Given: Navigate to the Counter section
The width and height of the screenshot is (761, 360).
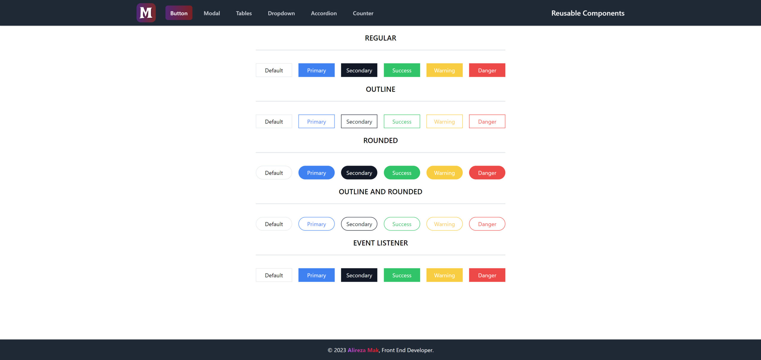Looking at the screenshot, I should tap(363, 13).
